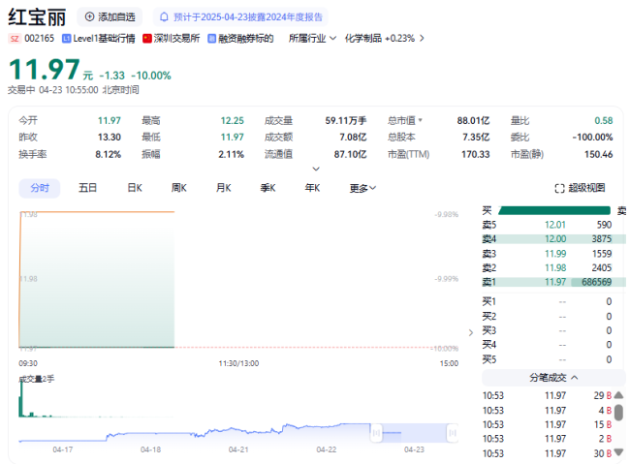Click the info mark next to 总市值
This screenshot has width=630, height=464.
click(x=421, y=120)
